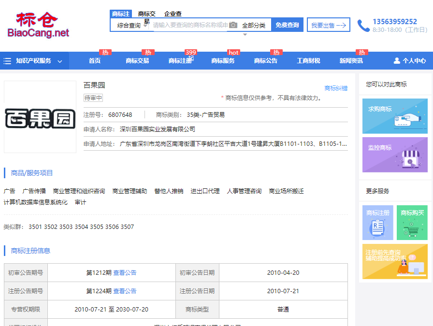Screen dimensions: 433x326
Task: Click the 人事管理咨询 service item
Action: (244, 191)
